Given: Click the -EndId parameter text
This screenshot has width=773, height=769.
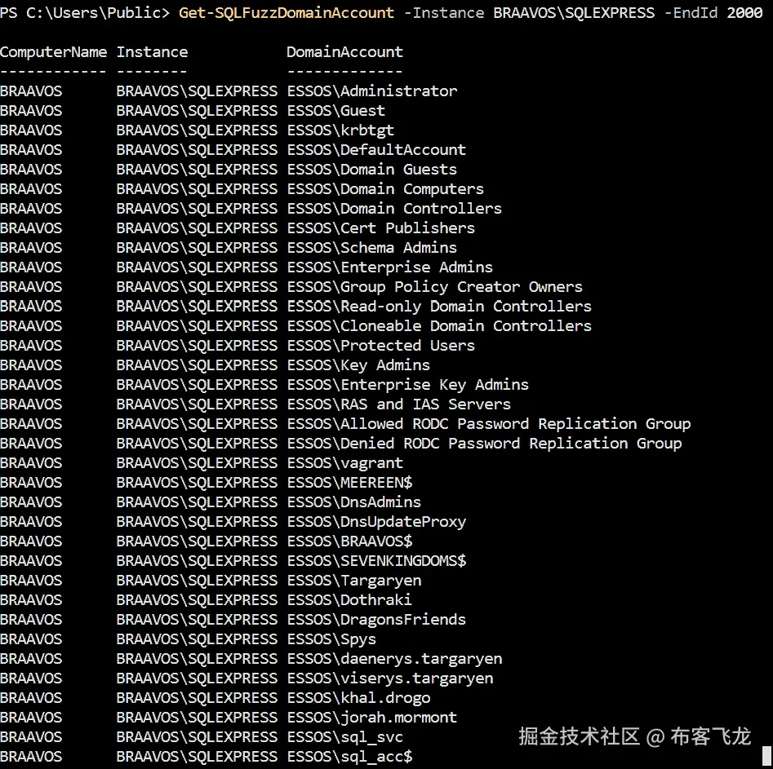Looking at the screenshot, I should tap(691, 12).
